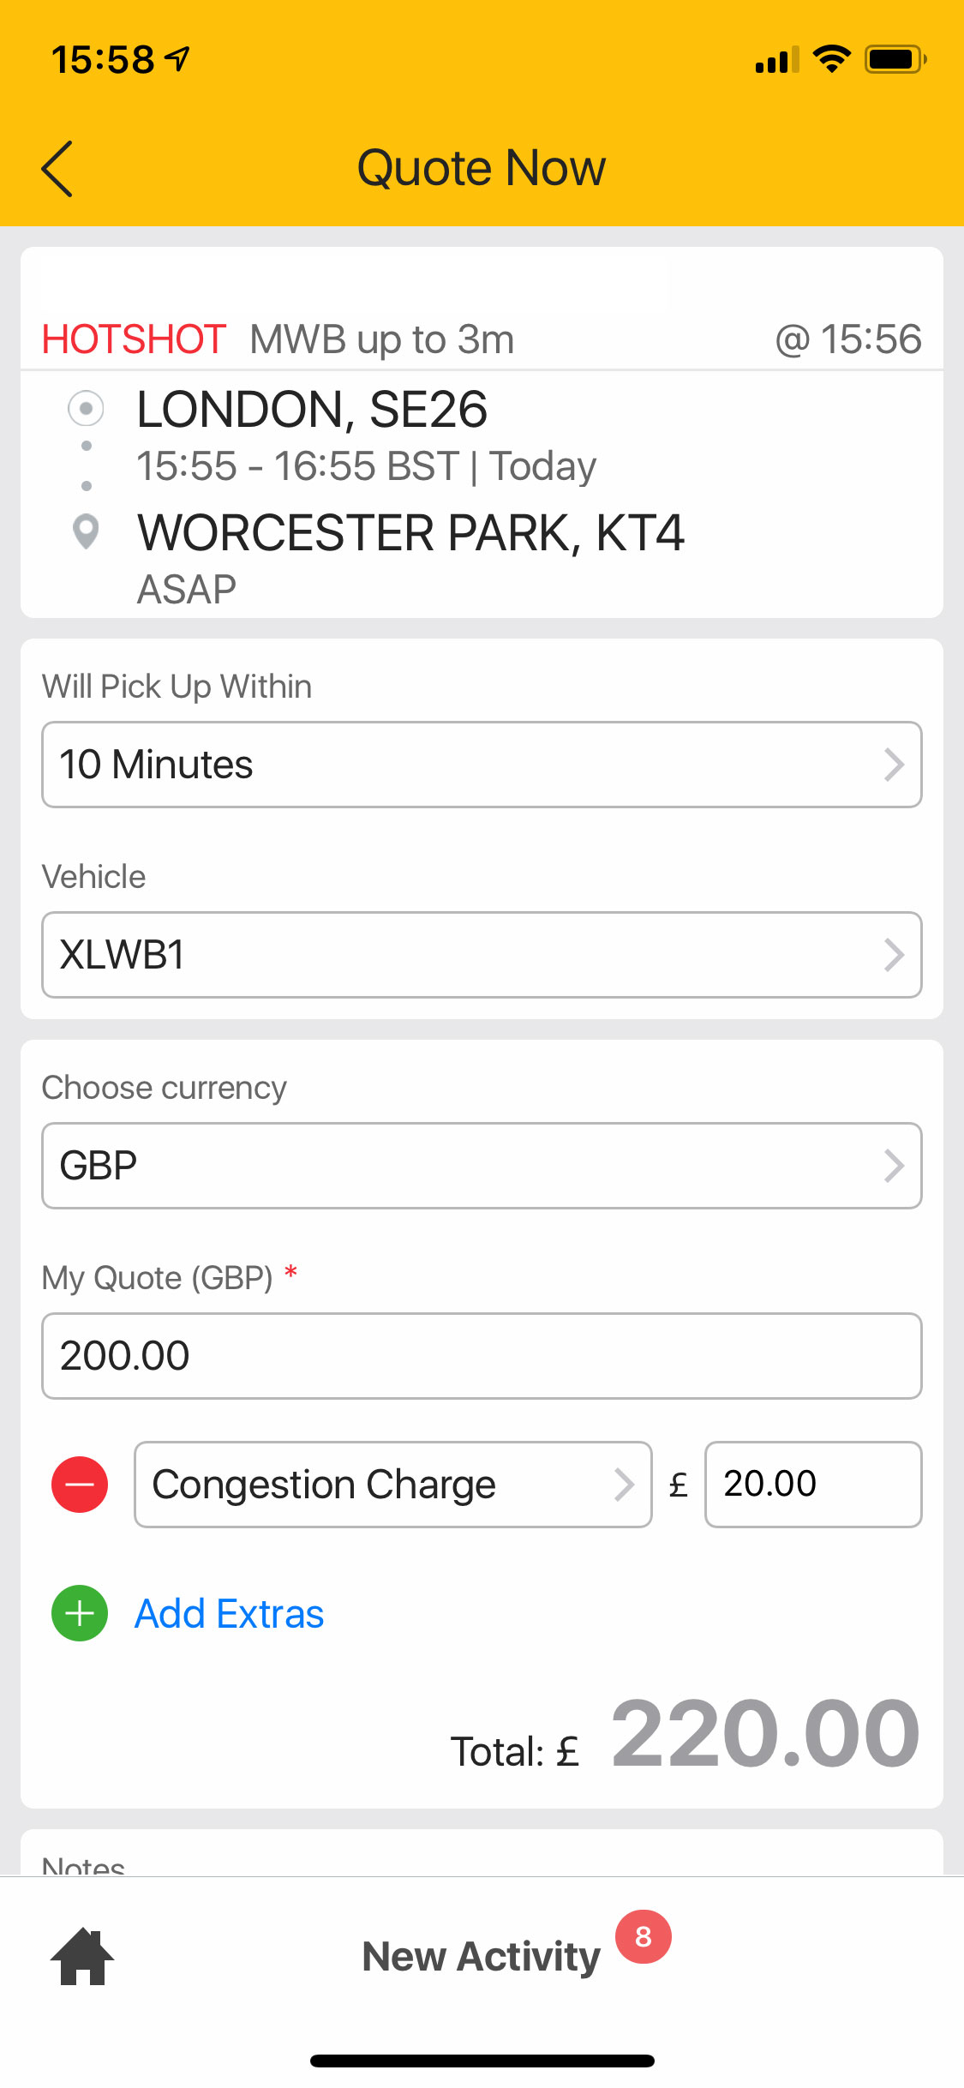Tap the home icon in bottom bar
Viewport: 964px width, 2088px height.
pos(82,1956)
